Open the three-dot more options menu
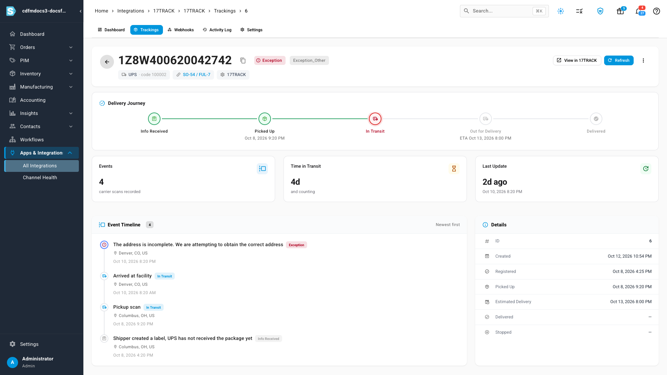 (x=643, y=60)
